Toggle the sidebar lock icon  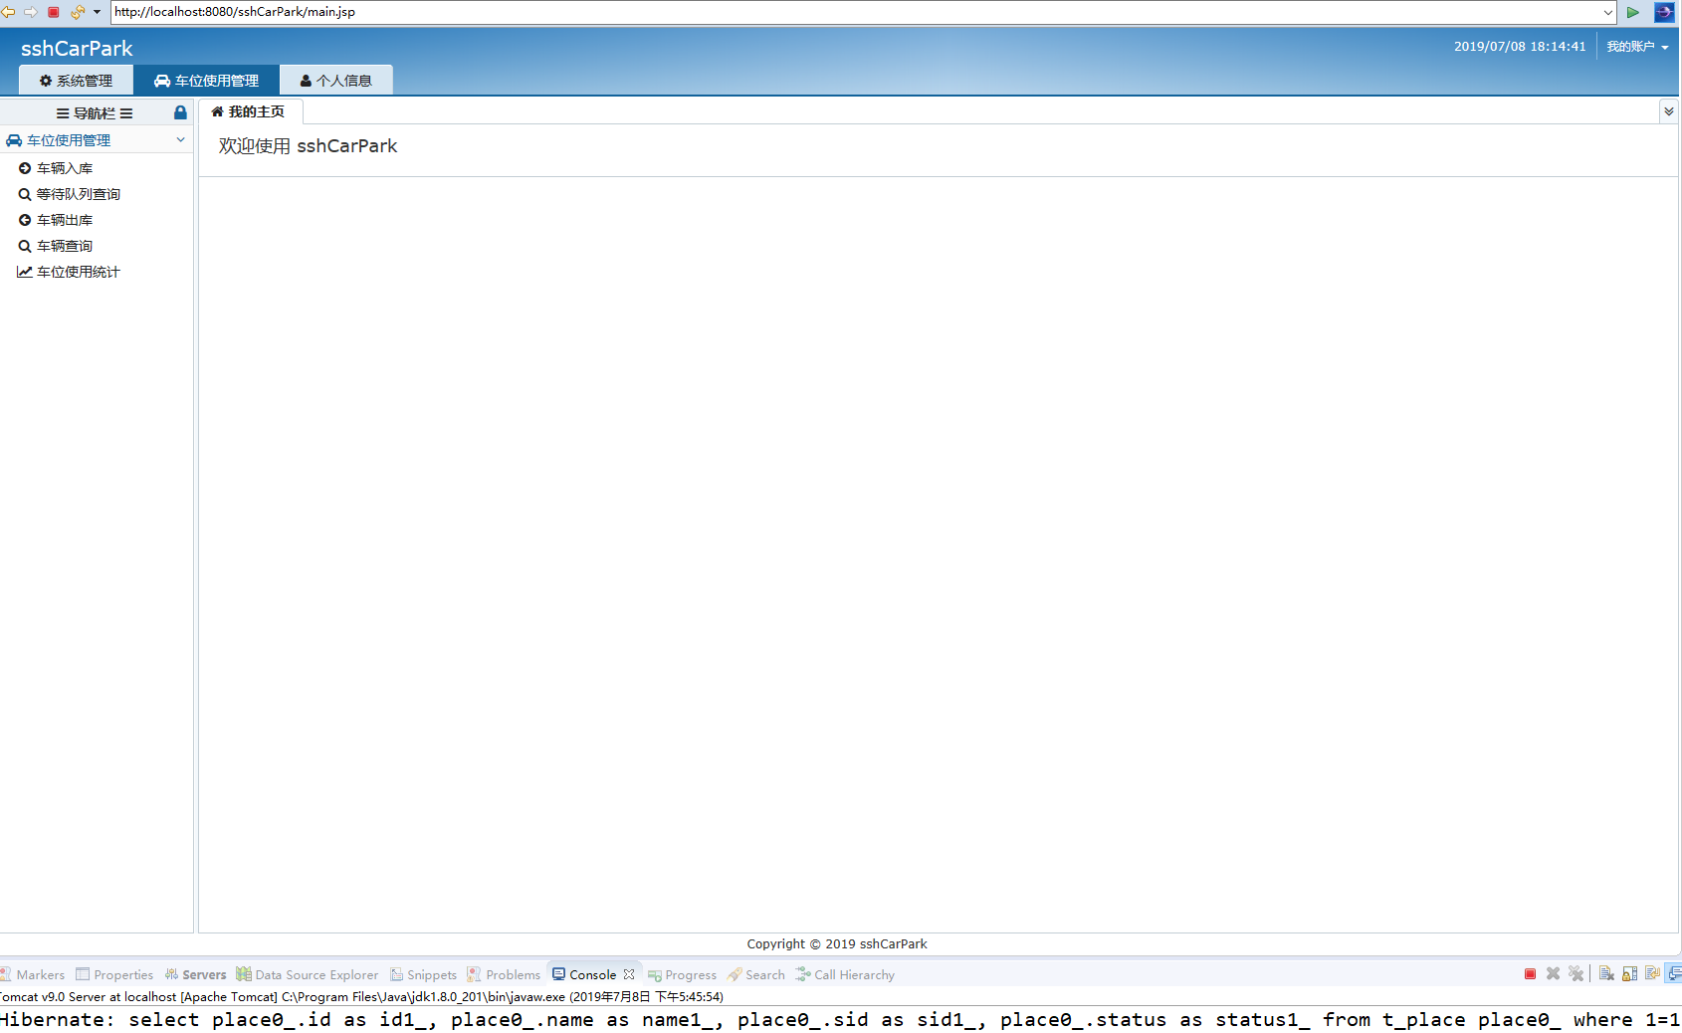coord(180,112)
